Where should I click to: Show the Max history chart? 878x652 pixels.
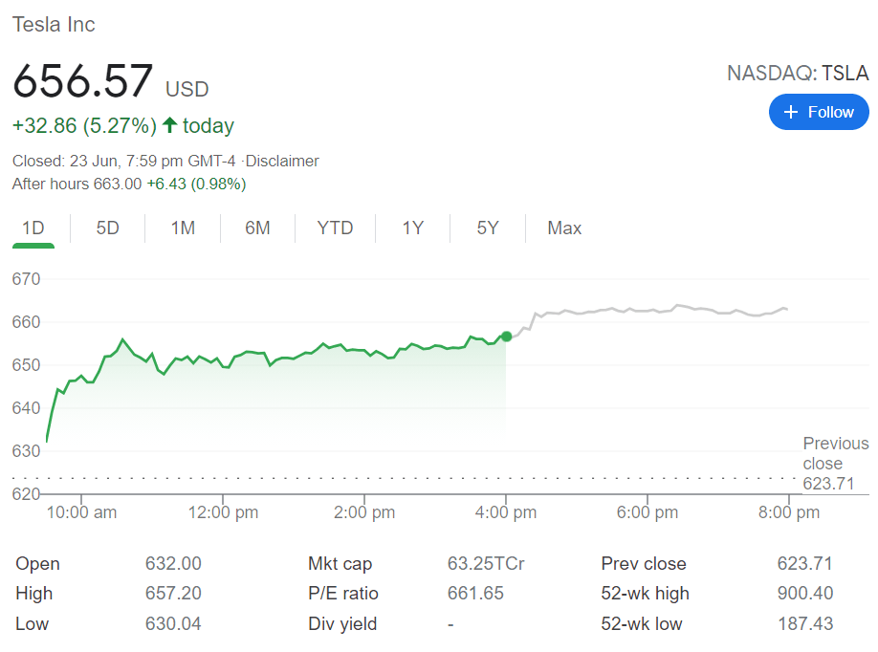(x=564, y=228)
